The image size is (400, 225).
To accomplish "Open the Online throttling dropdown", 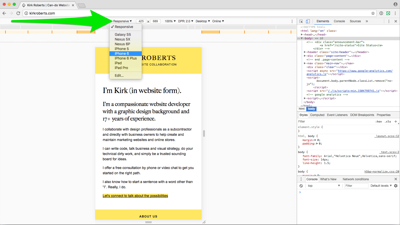I will 218,21.
